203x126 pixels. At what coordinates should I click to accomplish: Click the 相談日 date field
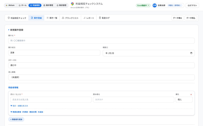pyautogui.click(x=149, y=53)
